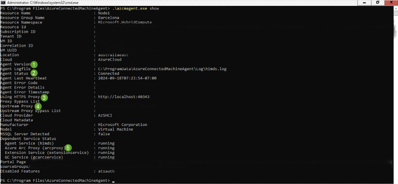Click the 'GC Service (gcarcservice)' label
398x184 pixels.
pos(34,158)
